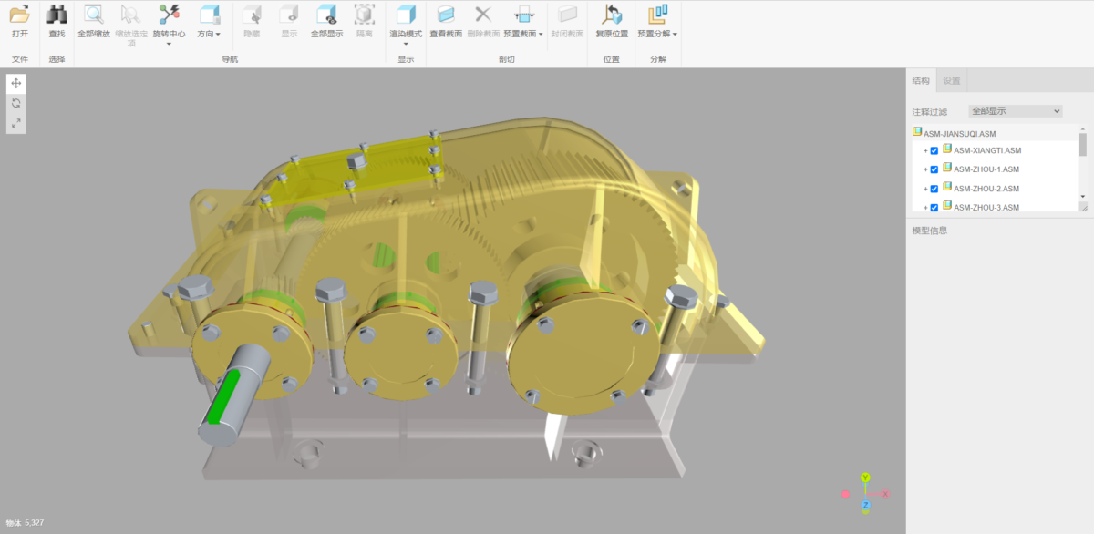Screen dimensions: 1094x534
Task: Uncheck the ASM-ZHOU-2.ASM checkbox
Action: pos(934,189)
